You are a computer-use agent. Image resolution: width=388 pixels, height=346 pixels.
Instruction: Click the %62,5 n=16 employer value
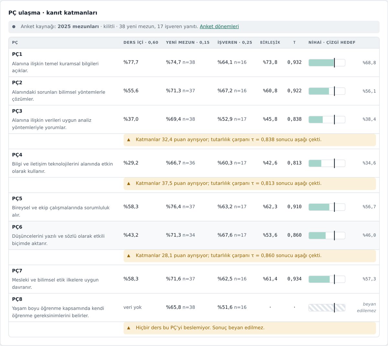[232, 279]
